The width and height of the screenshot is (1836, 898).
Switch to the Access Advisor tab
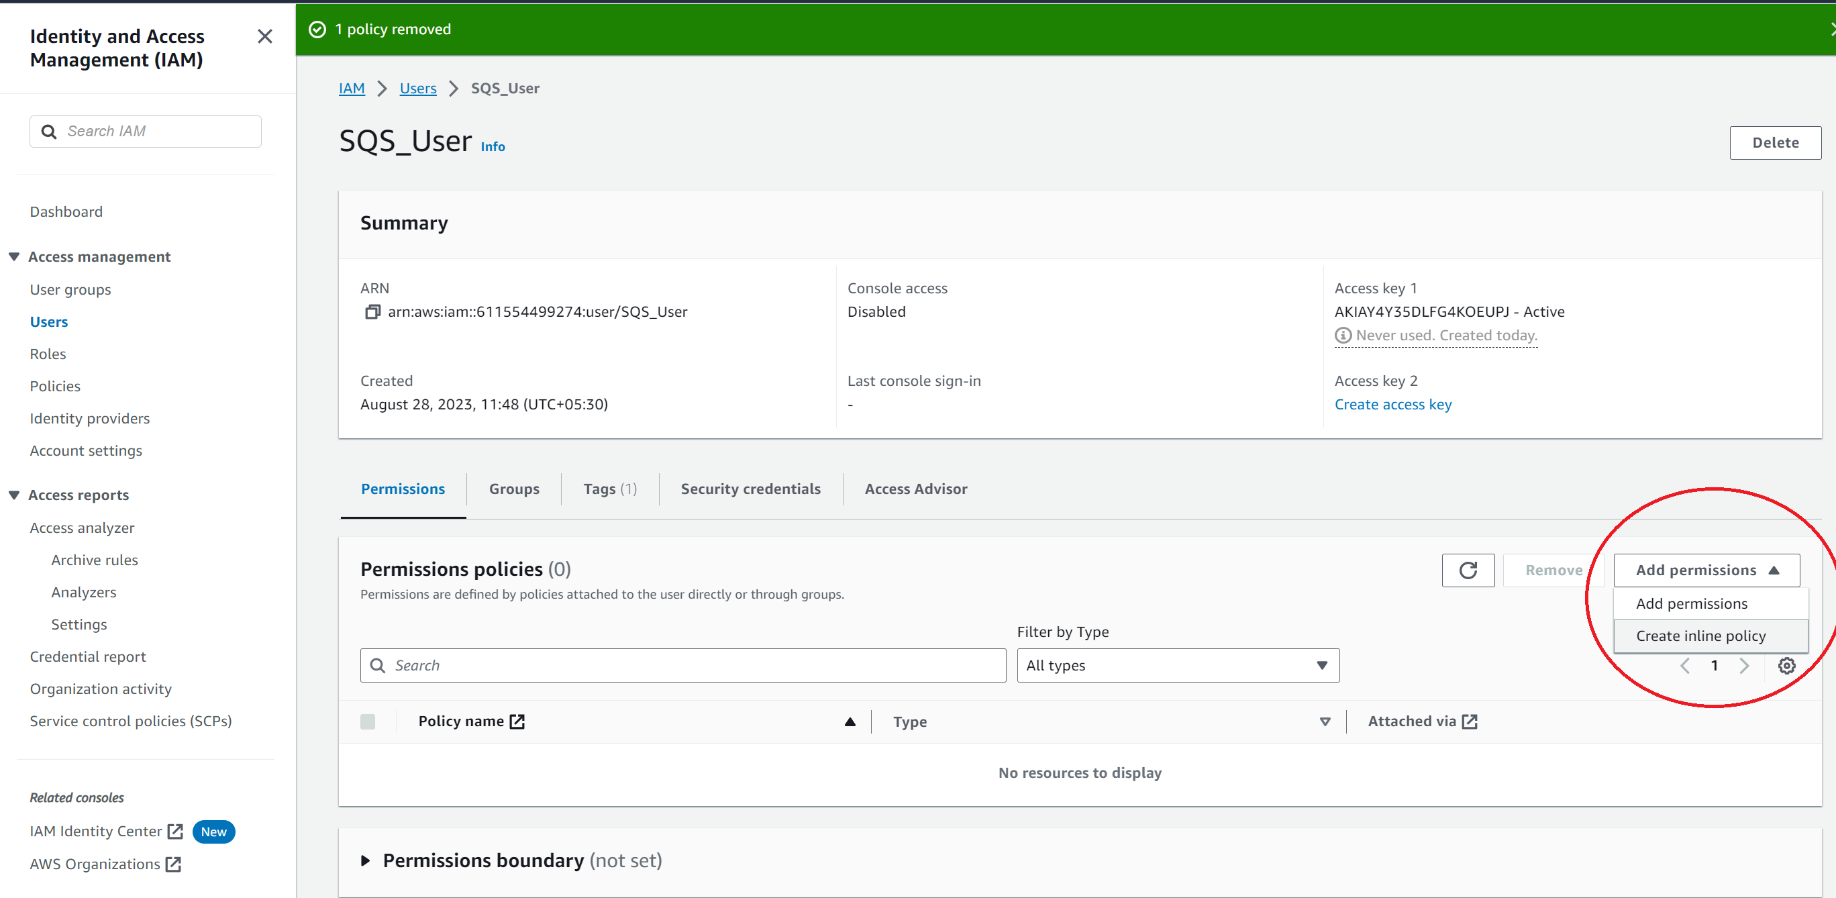(x=916, y=488)
